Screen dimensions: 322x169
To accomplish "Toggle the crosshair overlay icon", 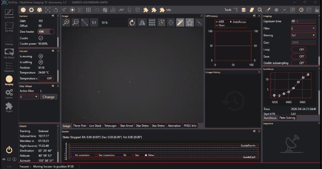I will click(171, 23).
